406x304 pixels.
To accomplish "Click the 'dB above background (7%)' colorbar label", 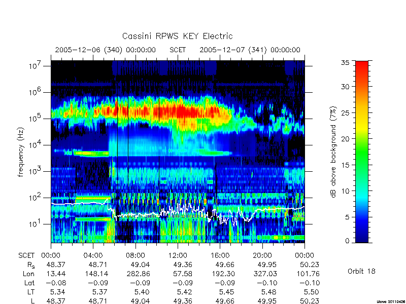I will pyautogui.click(x=334, y=152).
